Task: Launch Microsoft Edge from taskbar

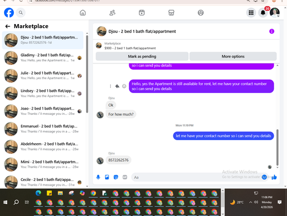Action: pos(38,193)
